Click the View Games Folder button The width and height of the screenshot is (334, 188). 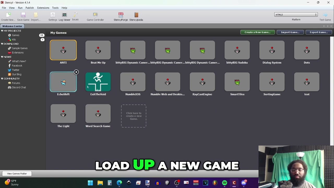(17, 174)
